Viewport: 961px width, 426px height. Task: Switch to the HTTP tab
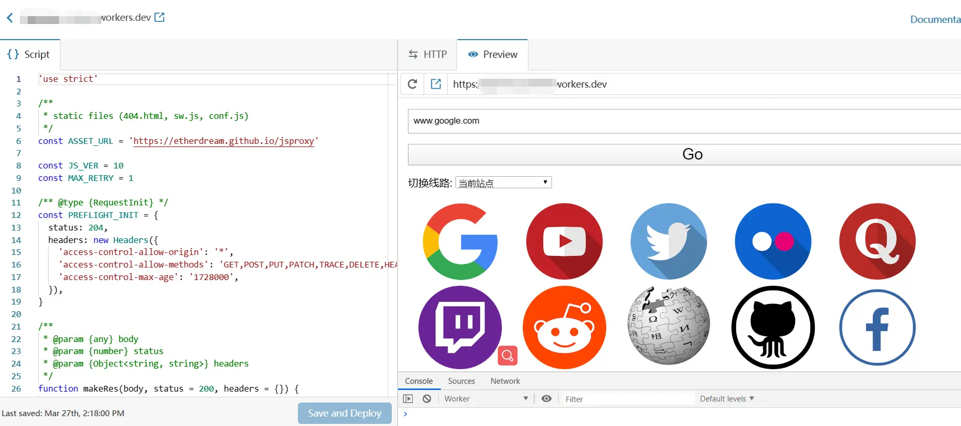(x=428, y=54)
